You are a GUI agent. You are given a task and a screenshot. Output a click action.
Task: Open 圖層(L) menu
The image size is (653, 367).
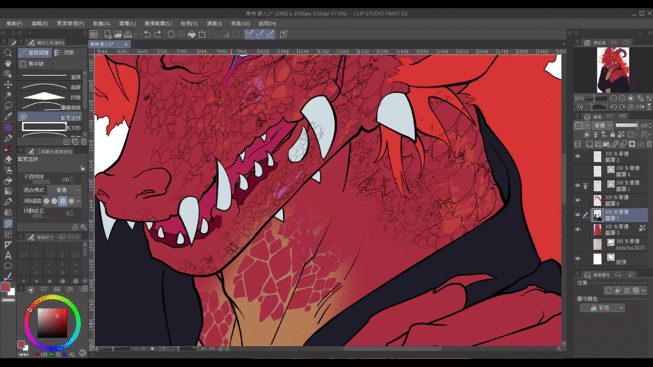click(127, 24)
